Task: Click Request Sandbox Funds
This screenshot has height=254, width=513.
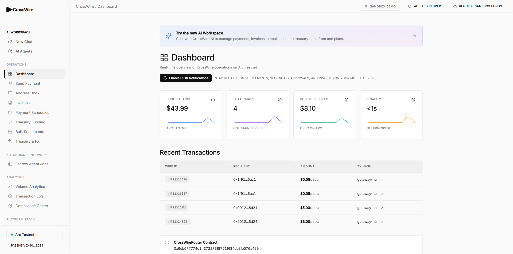Action: click(x=477, y=6)
